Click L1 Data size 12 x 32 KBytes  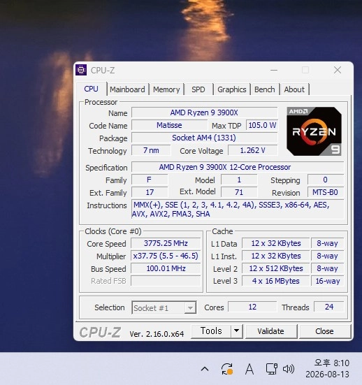coord(276,243)
